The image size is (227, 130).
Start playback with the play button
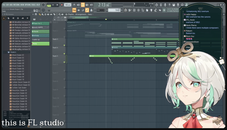(x=53, y=5)
